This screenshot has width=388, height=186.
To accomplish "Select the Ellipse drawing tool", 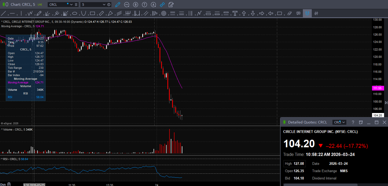I will (74, 13).
